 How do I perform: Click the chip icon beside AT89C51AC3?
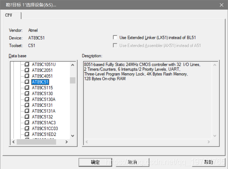pos(27,122)
